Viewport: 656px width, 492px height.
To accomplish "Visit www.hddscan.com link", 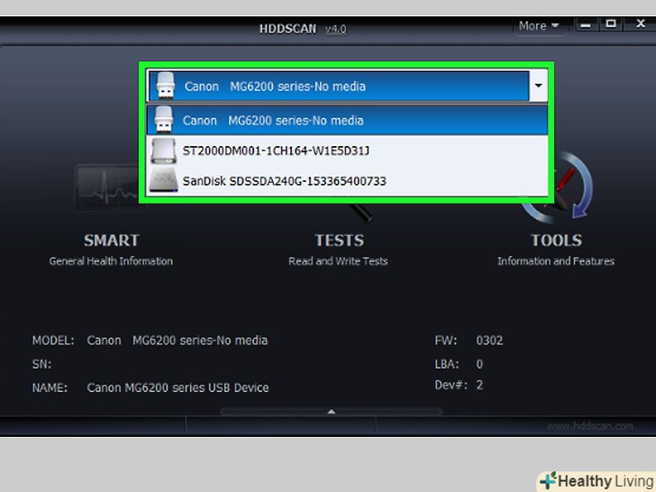I will coord(590,426).
